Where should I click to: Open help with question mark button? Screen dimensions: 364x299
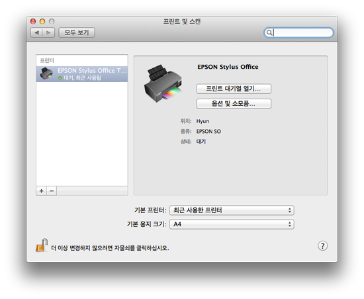pos(322,245)
